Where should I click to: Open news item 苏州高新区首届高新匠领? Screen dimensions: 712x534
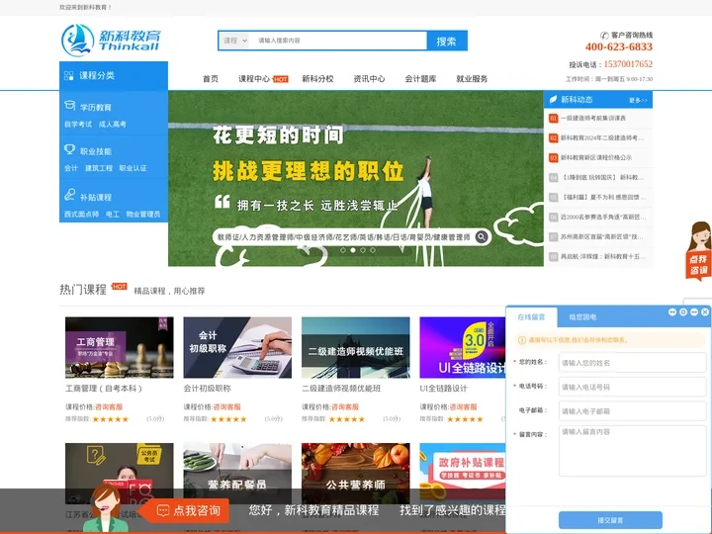tap(603, 236)
